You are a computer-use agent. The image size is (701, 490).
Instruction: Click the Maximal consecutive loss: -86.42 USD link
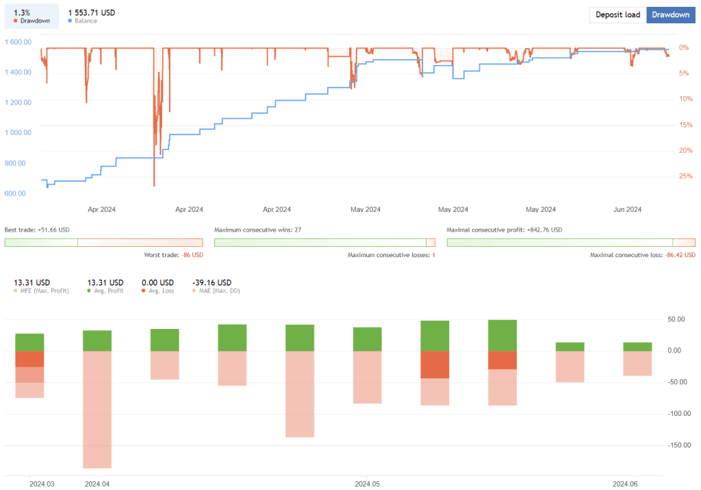point(643,254)
